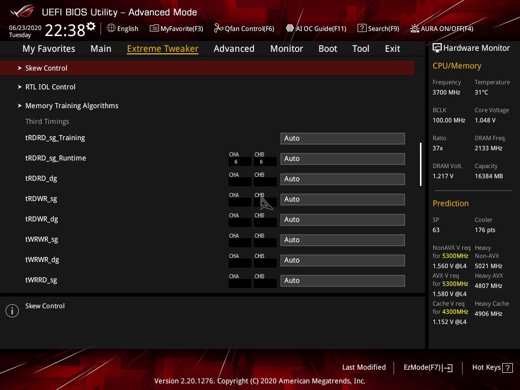Click tWRRD_sg Auto value field

click(x=343, y=280)
